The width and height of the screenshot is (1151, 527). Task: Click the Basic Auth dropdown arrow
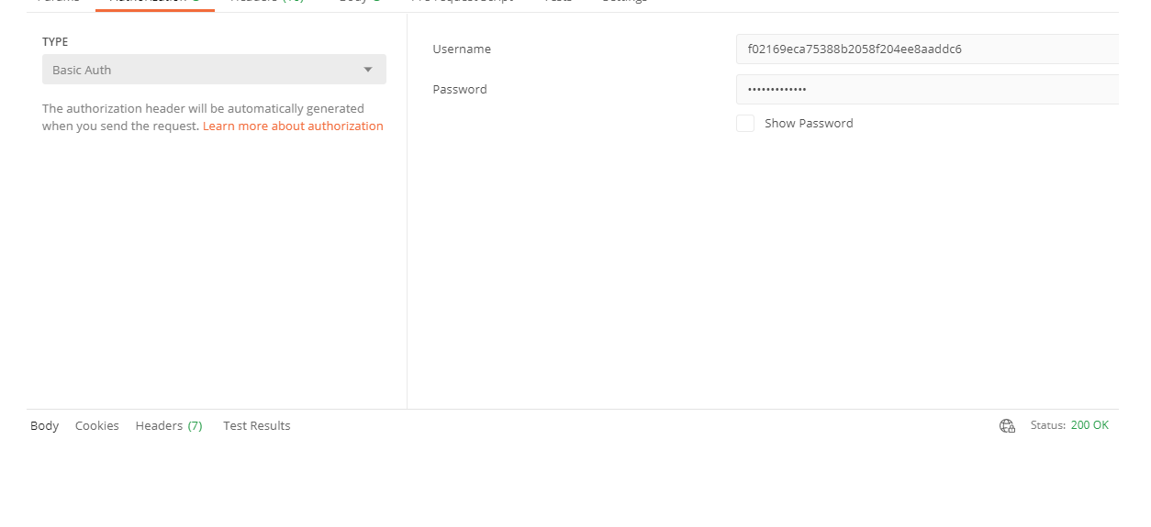tap(368, 70)
